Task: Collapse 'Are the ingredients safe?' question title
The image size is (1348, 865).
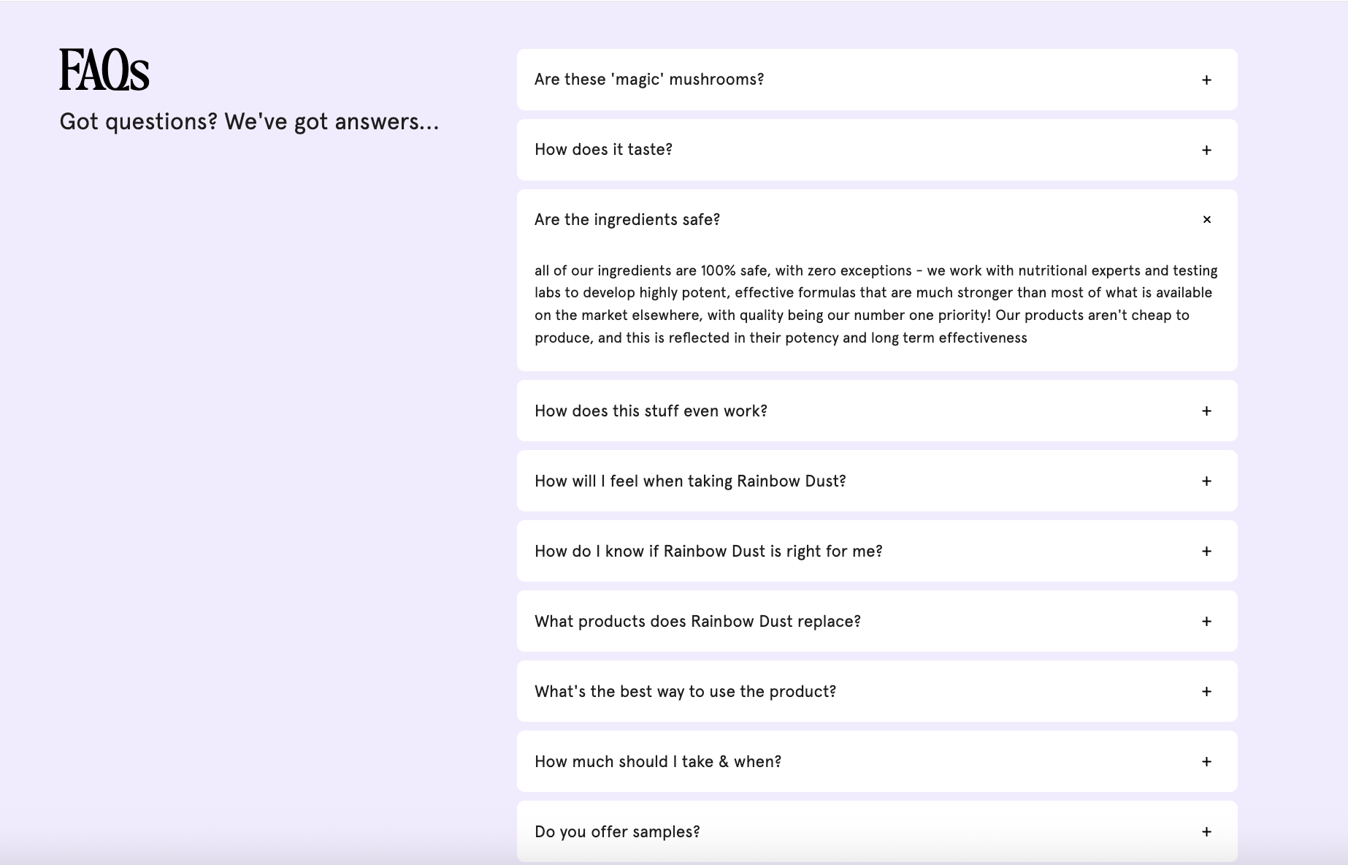Action: [627, 220]
